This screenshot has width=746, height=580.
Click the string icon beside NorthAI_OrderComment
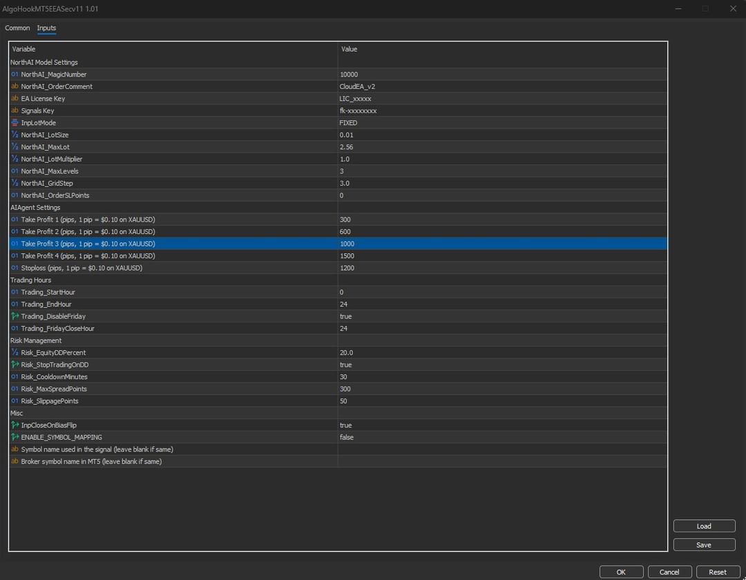tap(15, 86)
